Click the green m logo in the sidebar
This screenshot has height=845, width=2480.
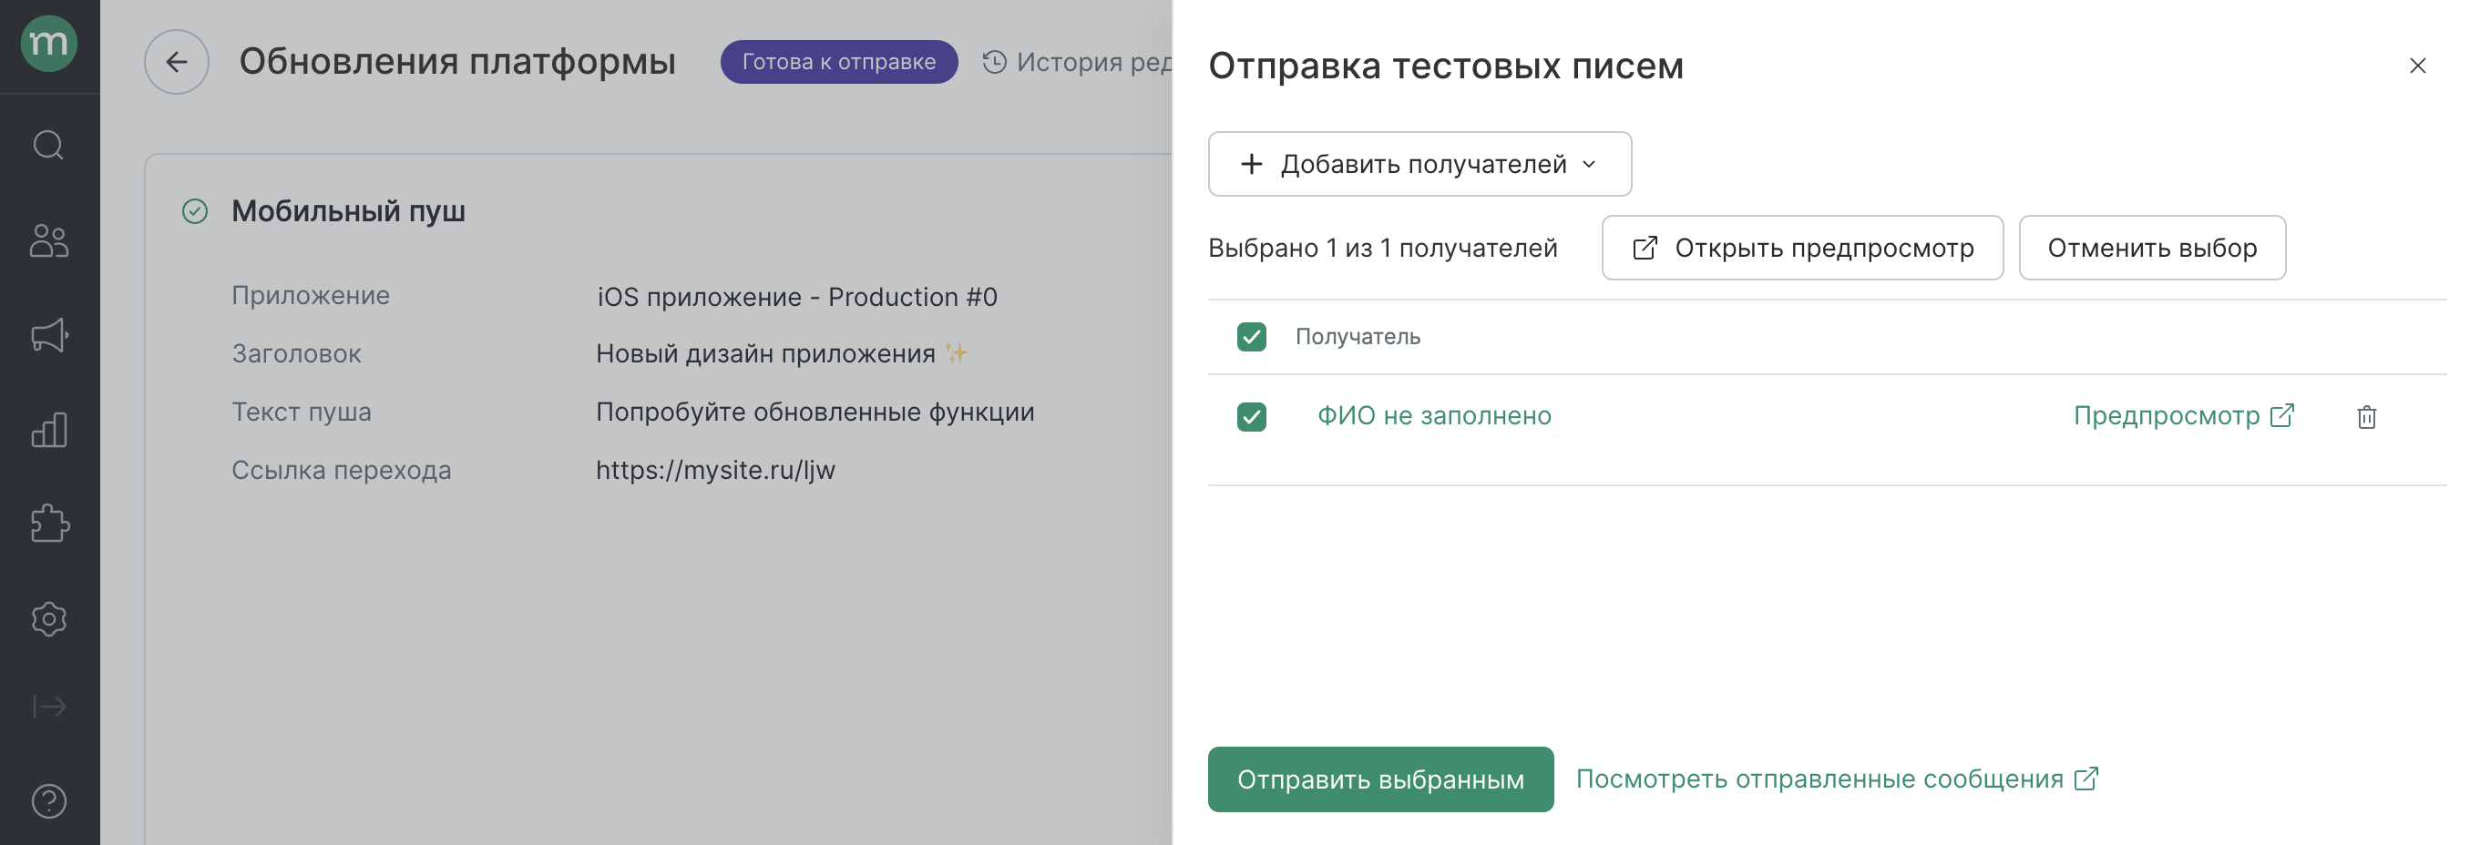(x=49, y=44)
